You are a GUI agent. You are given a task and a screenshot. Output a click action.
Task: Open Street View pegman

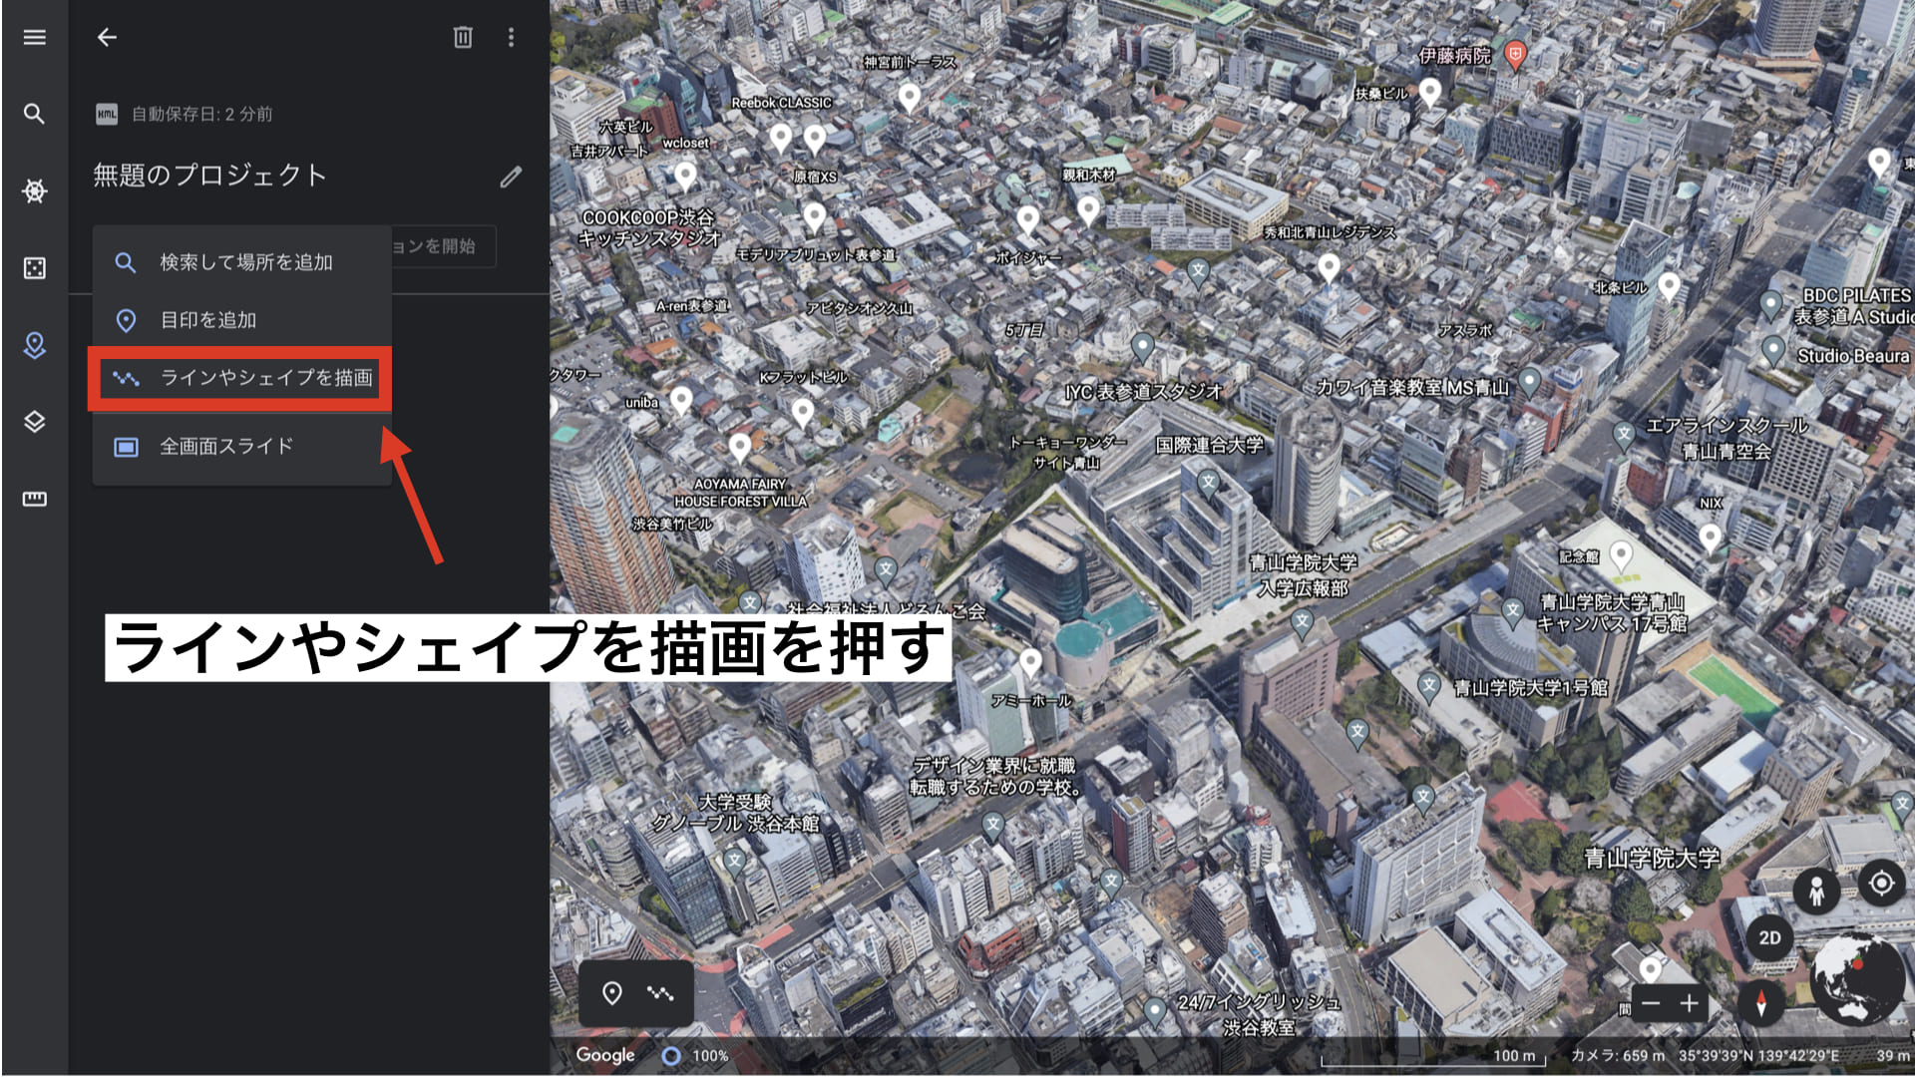[x=1816, y=890]
